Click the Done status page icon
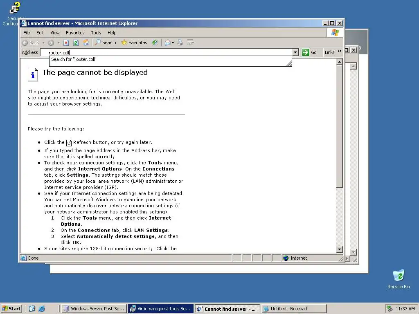This screenshot has height=314, width=419. [x=24, y=258]
